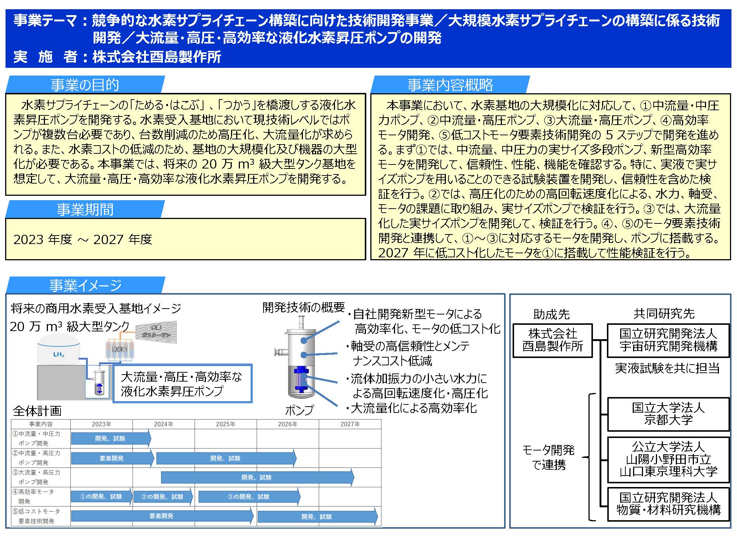
Task: Click the ポンプ label under the diagram
Action: coord(300,410)
